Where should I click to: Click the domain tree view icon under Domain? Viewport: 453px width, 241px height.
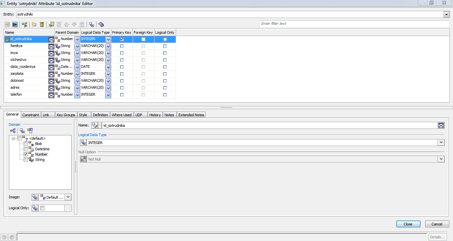[x=13, y=131]
